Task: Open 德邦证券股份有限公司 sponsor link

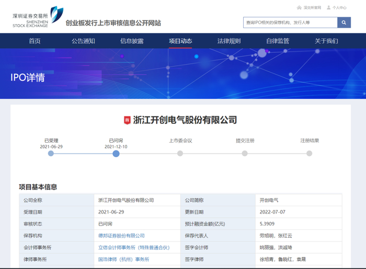Action: 121,236
